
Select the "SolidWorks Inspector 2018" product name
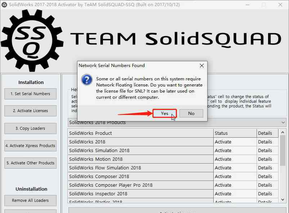(x=141, y=194)
